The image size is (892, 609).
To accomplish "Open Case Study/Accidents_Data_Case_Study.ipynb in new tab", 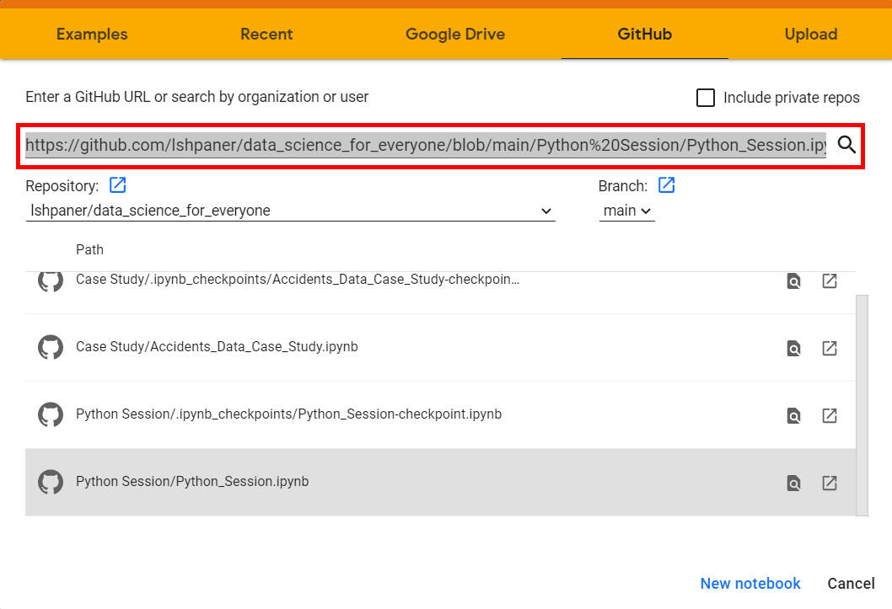I will tap(830, 348).
